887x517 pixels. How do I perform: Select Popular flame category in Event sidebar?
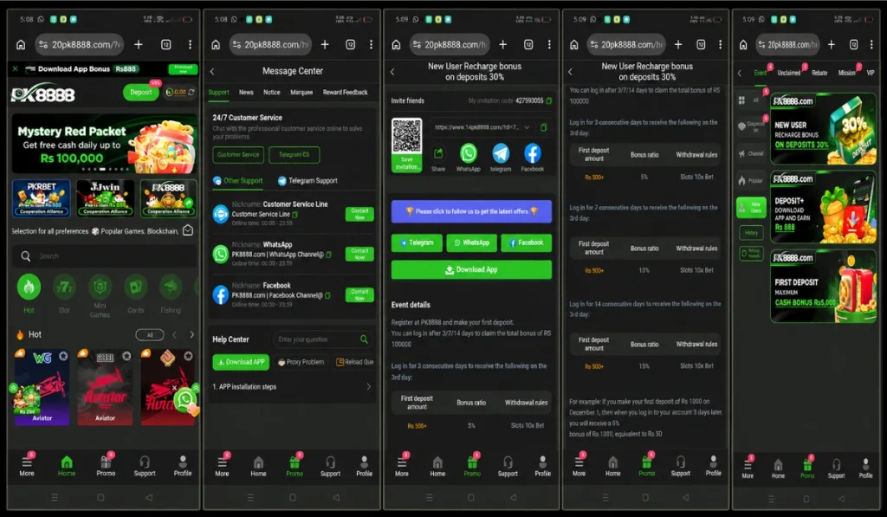750,180
